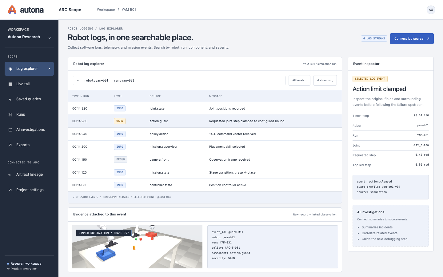Open the Log explorer sidebar icon
This screenshot has width=443, height=277.
coord(10,69)
